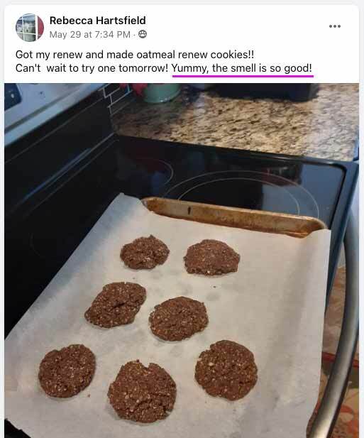Open Rebecca Hartsfield's profile picture
This screenshot has height=438, width=364.
[30, 28]
